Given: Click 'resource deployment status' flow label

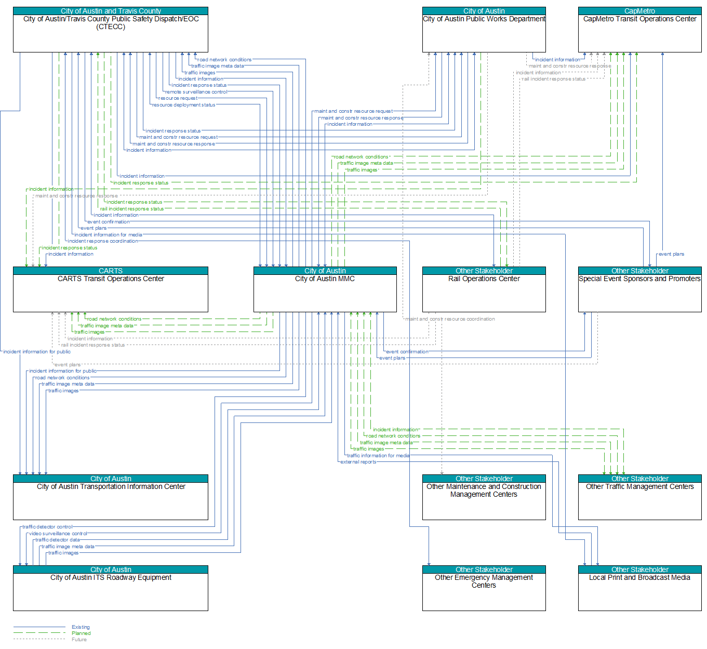Looking at the screenshot, I should click(183, 105).
